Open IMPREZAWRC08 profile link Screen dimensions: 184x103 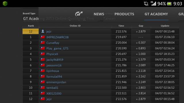click(57, 37)
